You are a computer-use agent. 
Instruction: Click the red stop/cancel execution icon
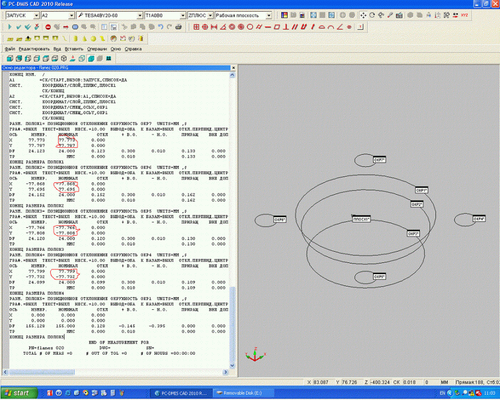[48, 27]
